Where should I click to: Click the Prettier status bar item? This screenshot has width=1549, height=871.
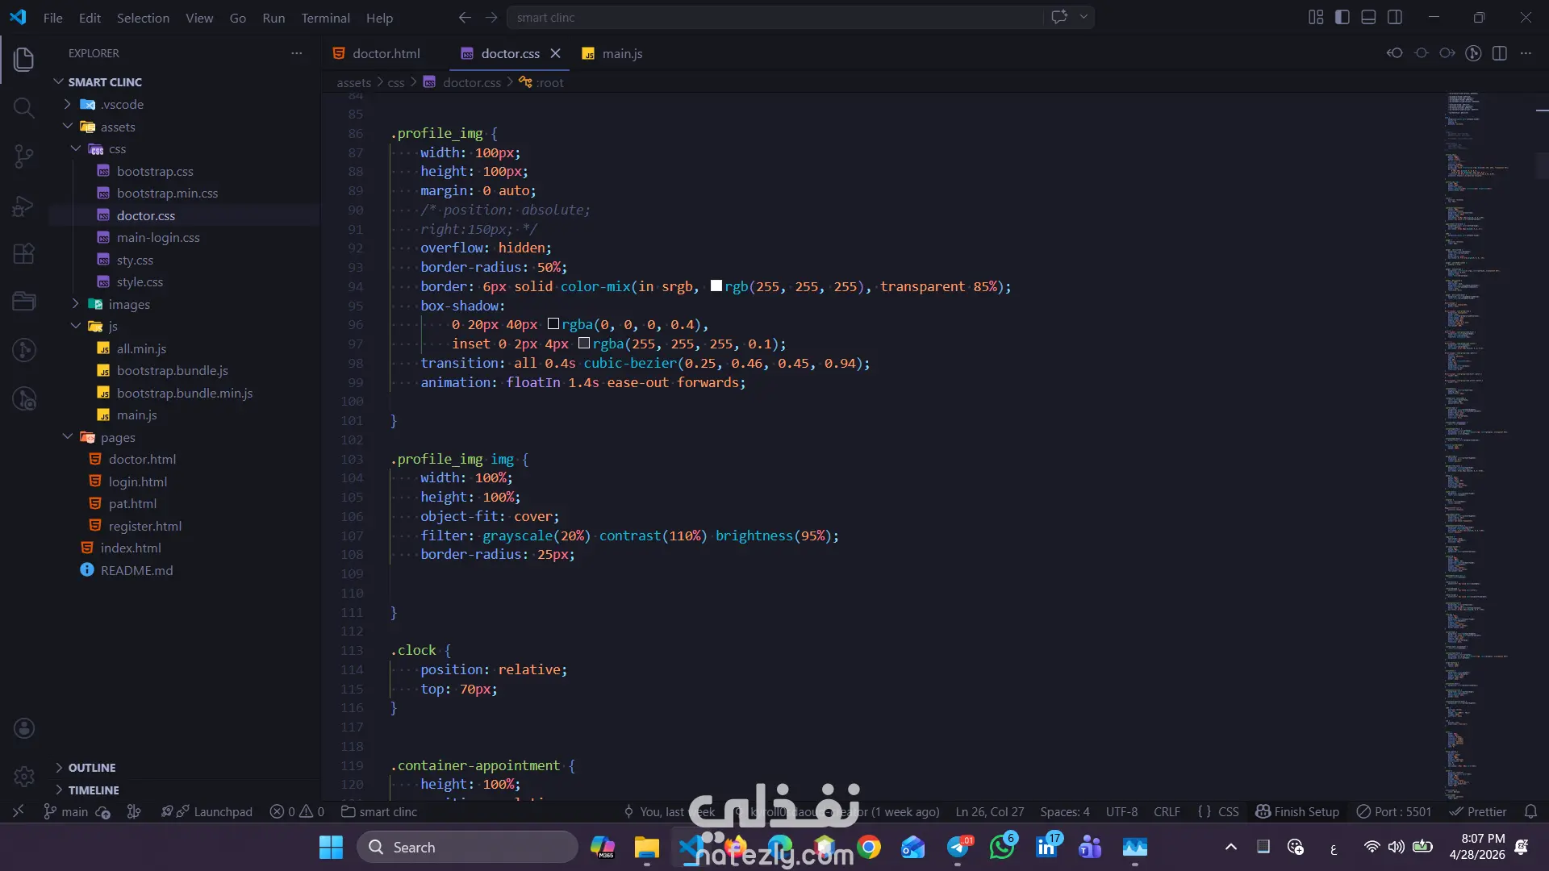click(1477, 812)
